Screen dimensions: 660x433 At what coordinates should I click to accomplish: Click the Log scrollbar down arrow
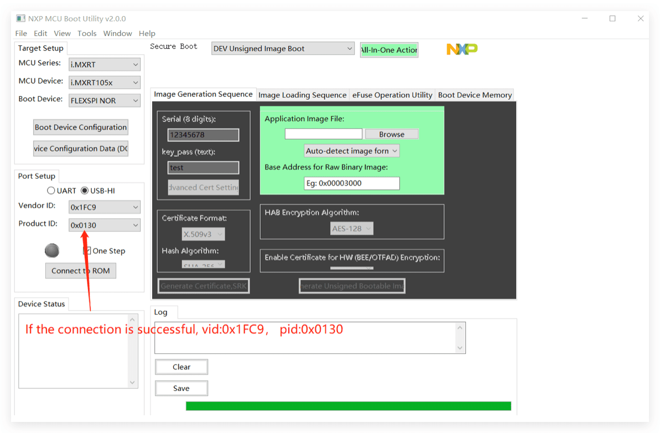[460, 348]
